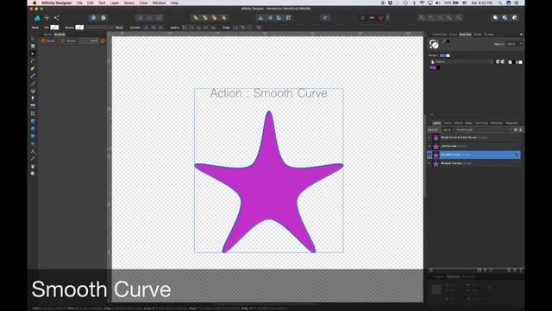Select the Vector Brush tool
This screenshot has width=552, height=311.
pyautogui.click(x=33, y=84)
